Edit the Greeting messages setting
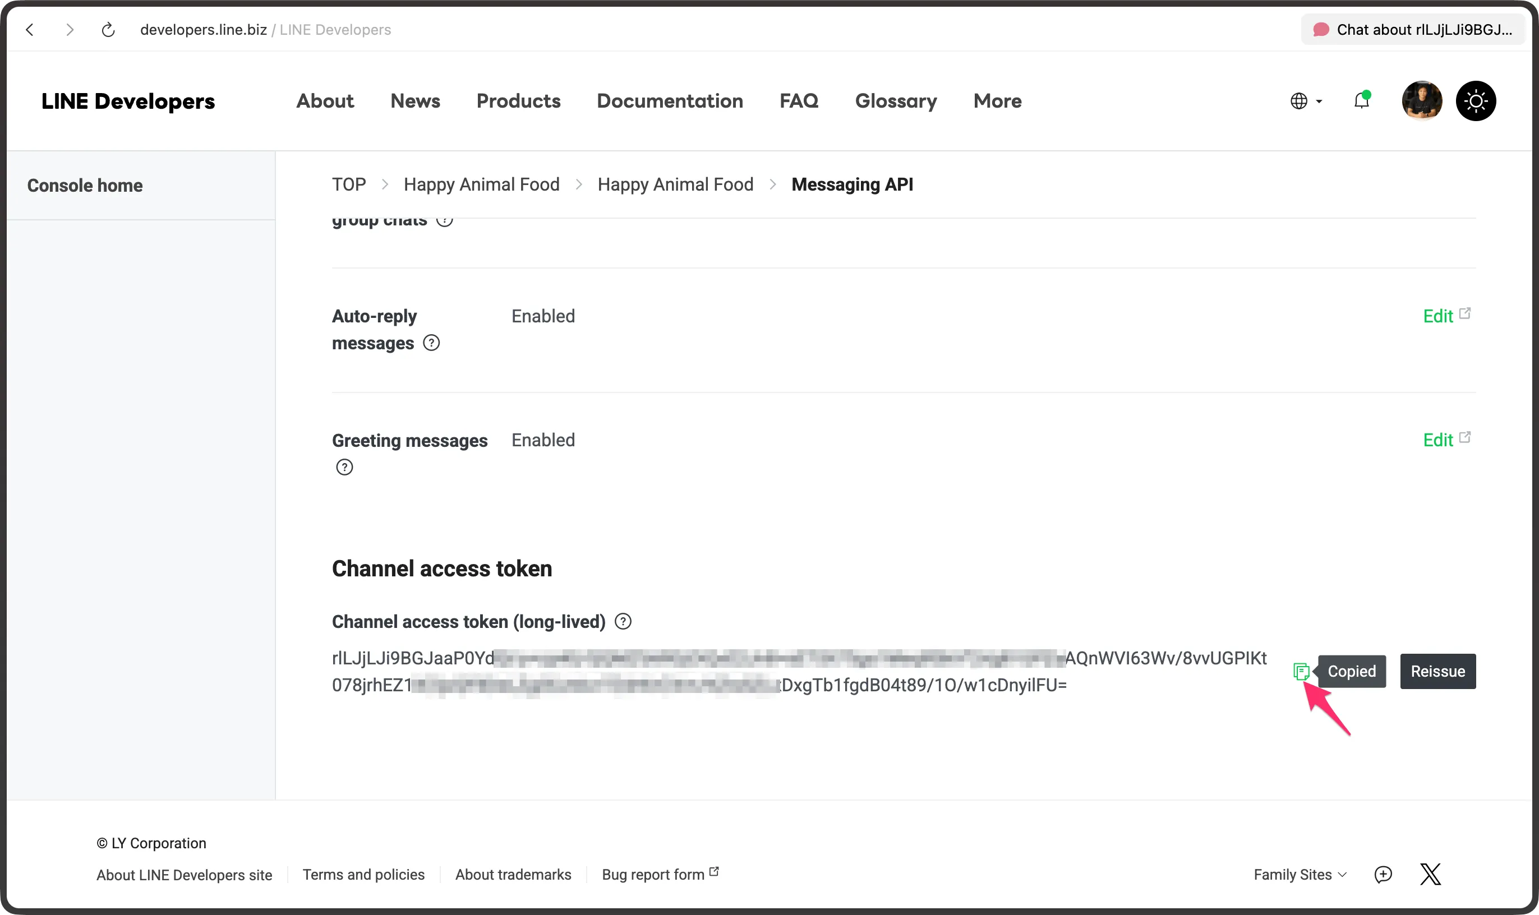Image resolution: width=1539 pixels, height=915 pixels. click(1440, 440)
